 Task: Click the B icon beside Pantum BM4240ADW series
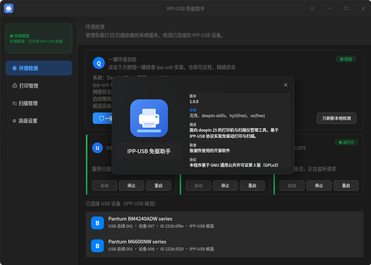pyautogui.click(x=97, y=223)
